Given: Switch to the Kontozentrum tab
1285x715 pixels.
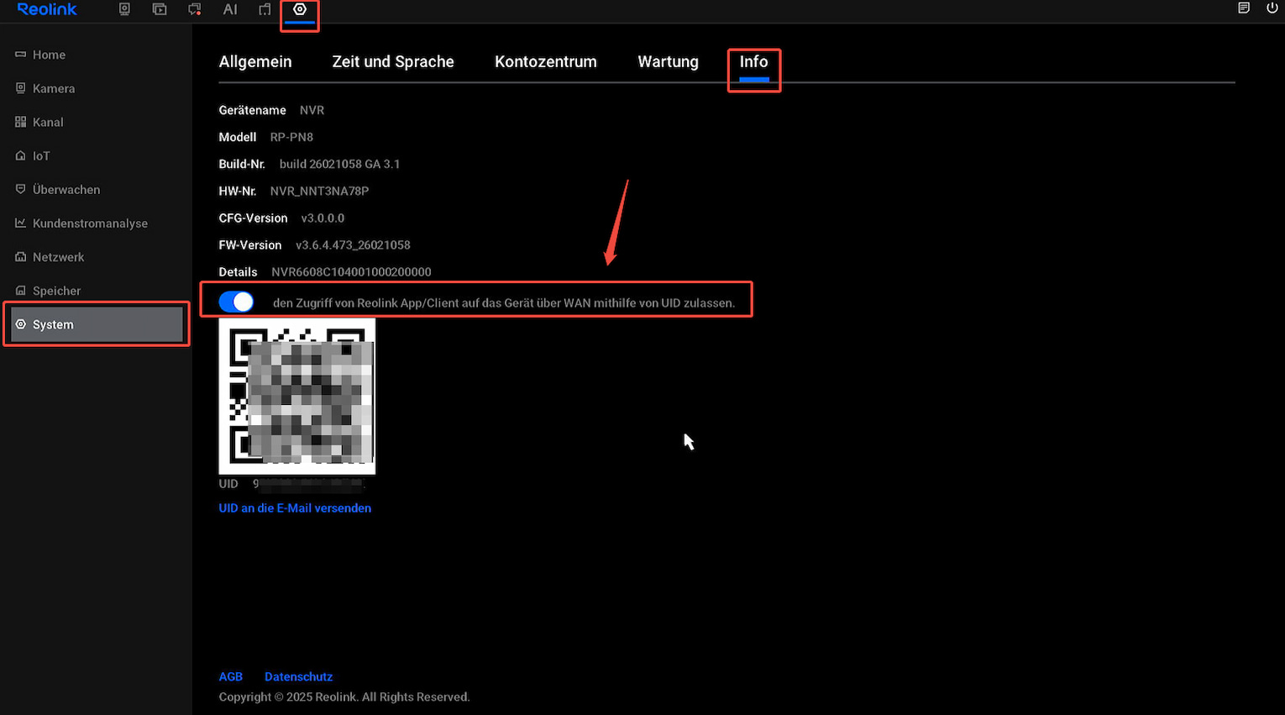Looking at the screenshot, I should point(546,61).
